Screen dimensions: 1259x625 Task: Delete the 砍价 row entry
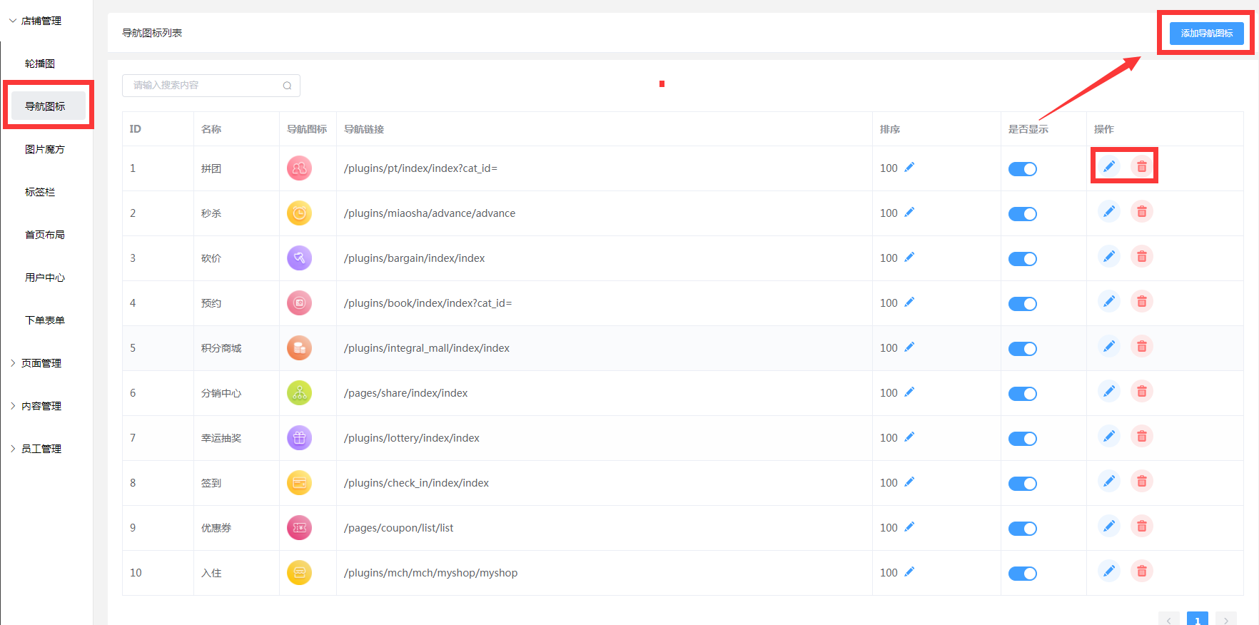pyautogui.click(x=1142, y=256)
